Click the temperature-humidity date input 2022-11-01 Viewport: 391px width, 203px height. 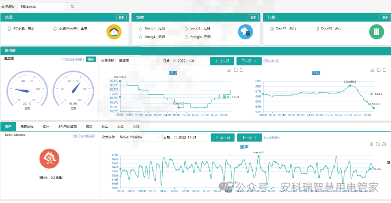(189, 61)
